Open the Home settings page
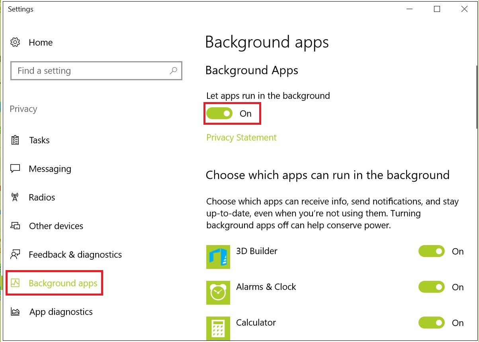Viewport: 479px width, 342px height. click(41, 43)
